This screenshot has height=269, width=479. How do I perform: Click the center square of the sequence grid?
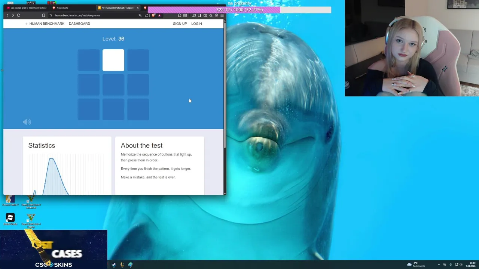click(113, 85)
